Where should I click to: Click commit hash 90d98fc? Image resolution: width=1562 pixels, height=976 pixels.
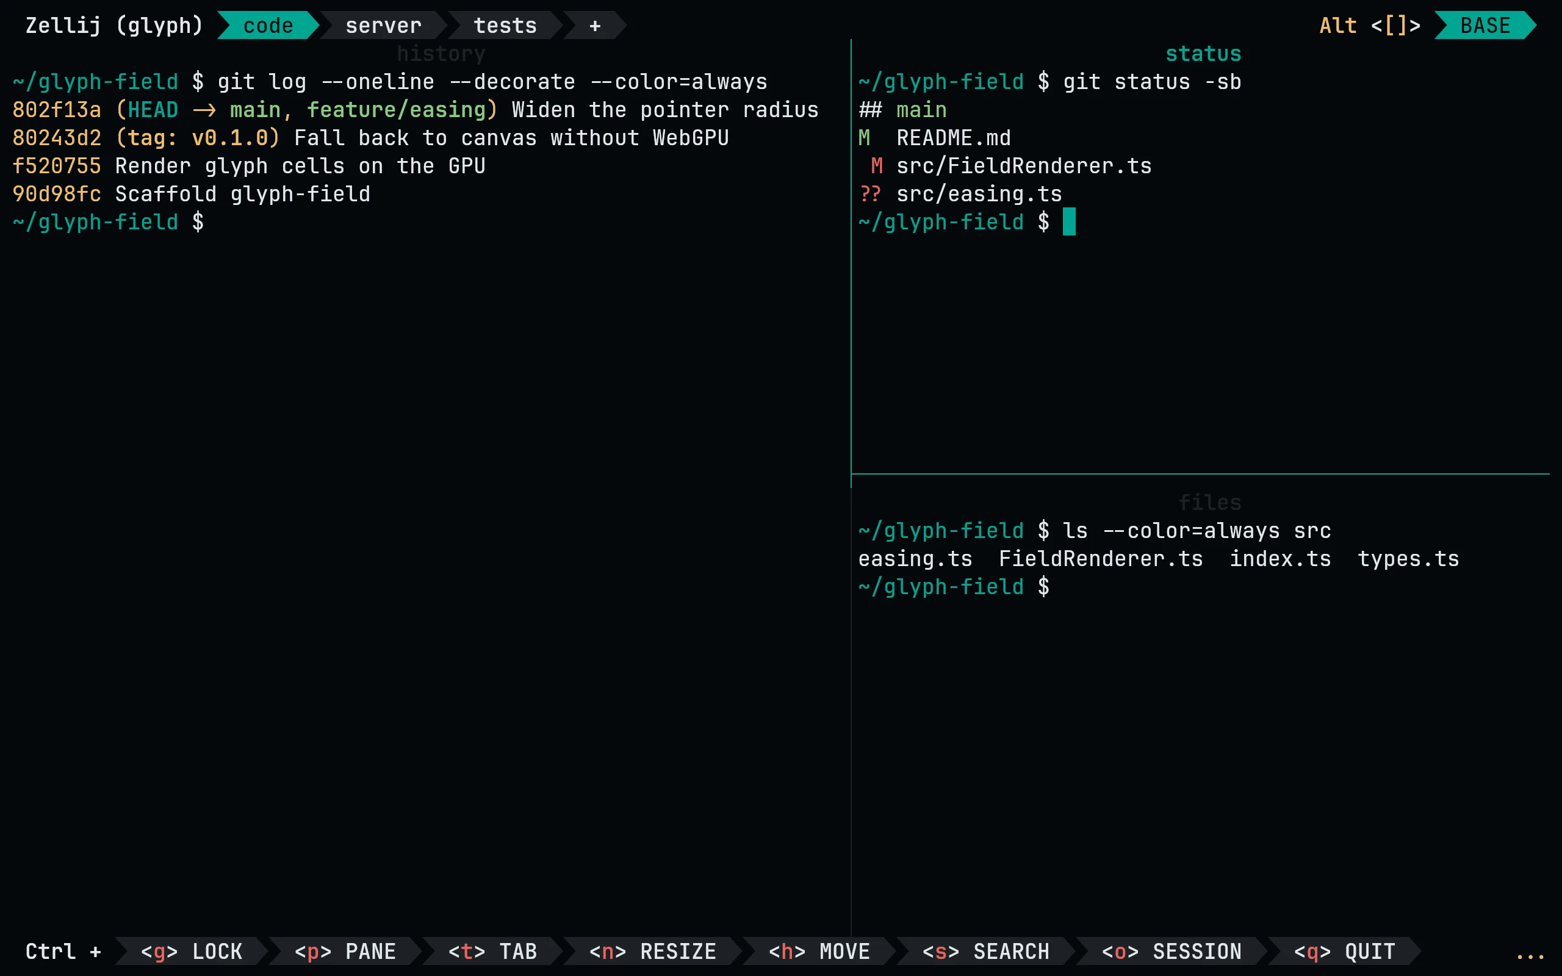57,193
